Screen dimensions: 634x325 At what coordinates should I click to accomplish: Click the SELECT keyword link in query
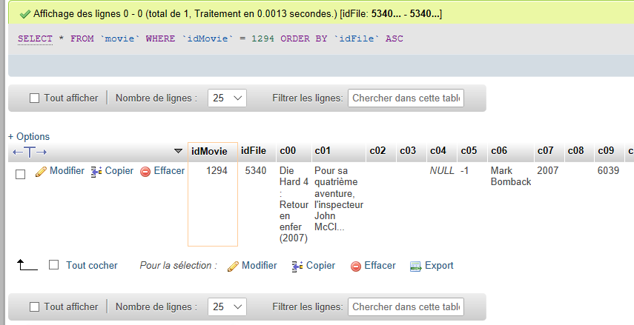tap(35, 38)
